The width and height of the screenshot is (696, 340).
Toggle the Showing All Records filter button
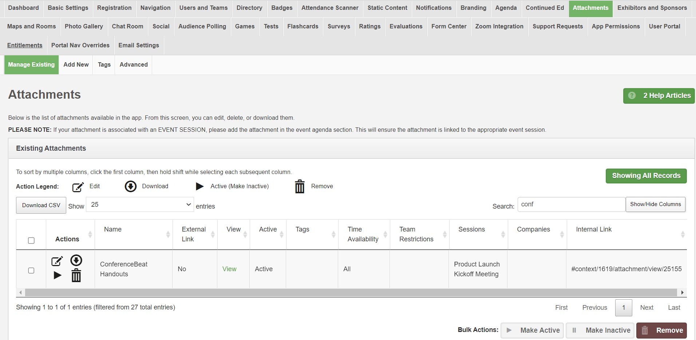point(646,176)
